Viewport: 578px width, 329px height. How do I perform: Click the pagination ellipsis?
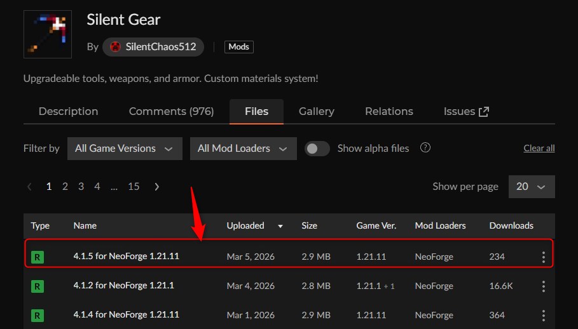pos(114,188)
